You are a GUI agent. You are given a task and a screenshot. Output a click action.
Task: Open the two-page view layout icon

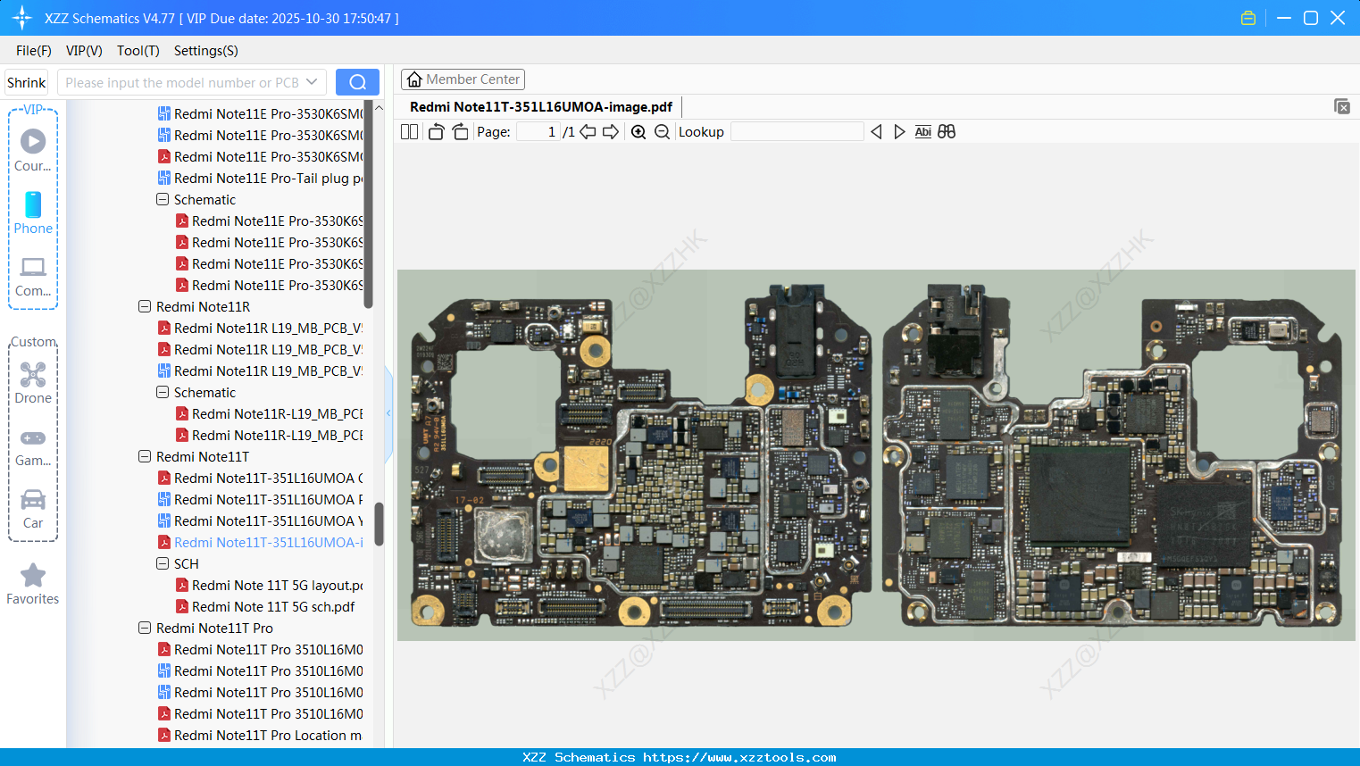409,131
